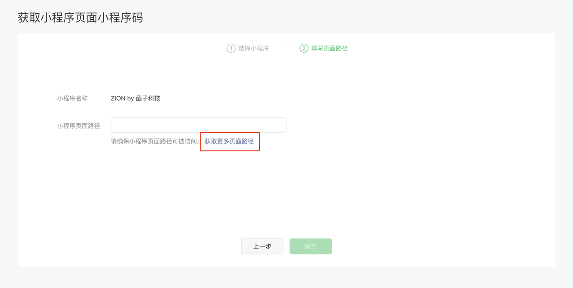Image resolution: width=573 pixels, height=288 pixels.
Task: Click the green step 2 circled number icon
Action: pos(304,48)
